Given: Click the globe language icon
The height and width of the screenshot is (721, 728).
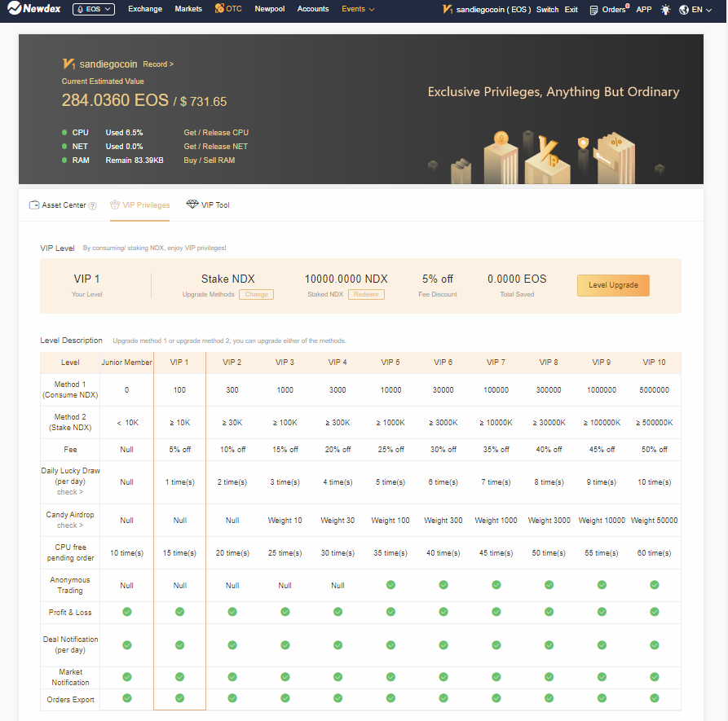Looking at the screenshot, I should pyautogui.click(x=683, y=10).
